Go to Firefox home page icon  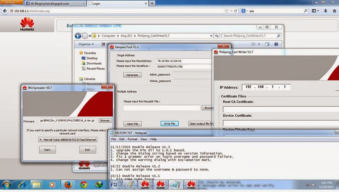coord(334,11)
